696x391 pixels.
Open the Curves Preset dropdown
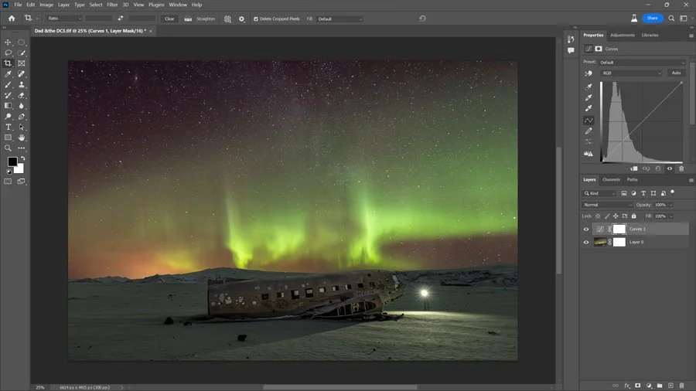(642, 62)
